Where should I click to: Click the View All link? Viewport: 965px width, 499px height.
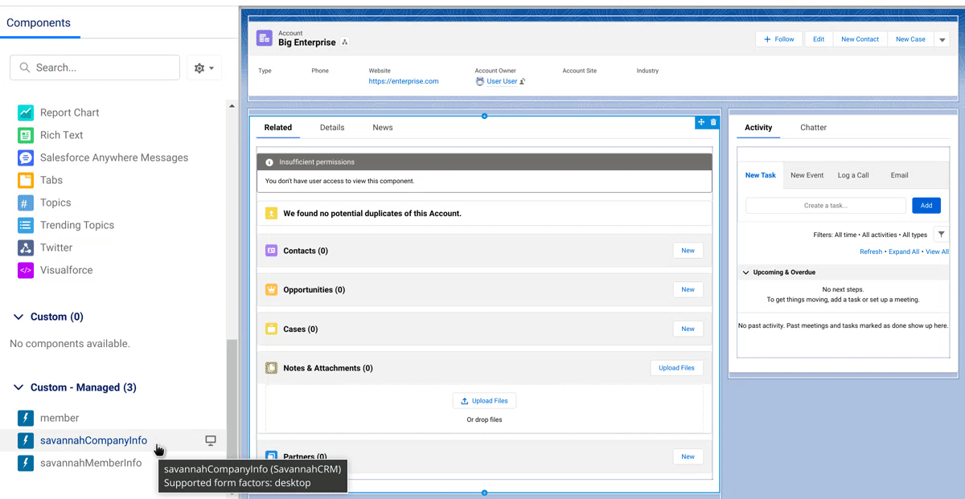(937, 252)
